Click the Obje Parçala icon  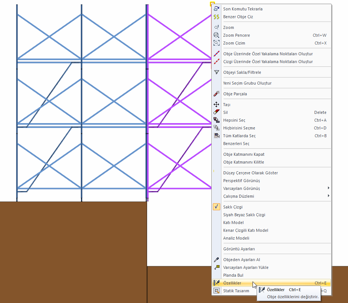(x=217, y=94)
